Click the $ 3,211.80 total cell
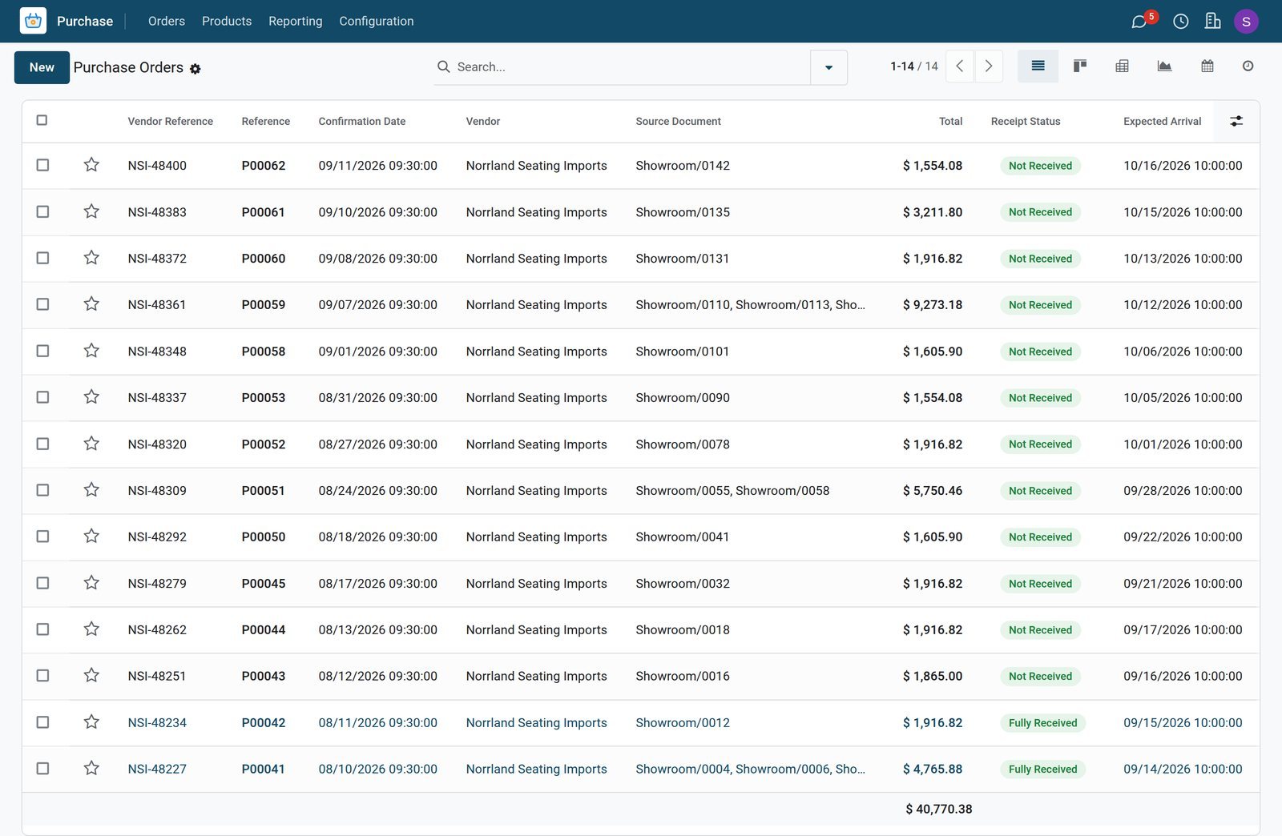Screen dimensions: 1282x836 click(933, 212)
